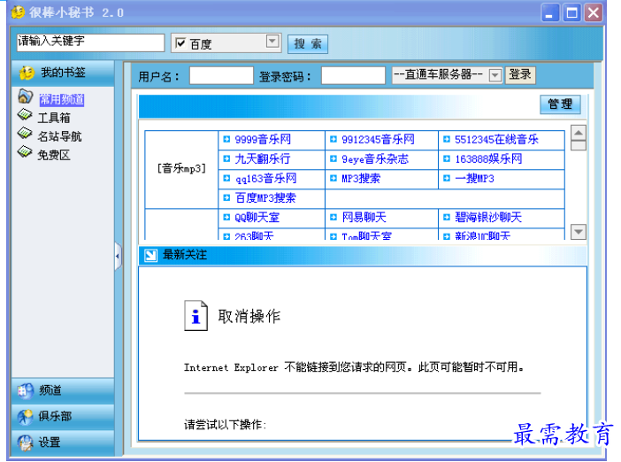Click the 免费区 book icon
621x462 pixels.
(x=25, y=152)
